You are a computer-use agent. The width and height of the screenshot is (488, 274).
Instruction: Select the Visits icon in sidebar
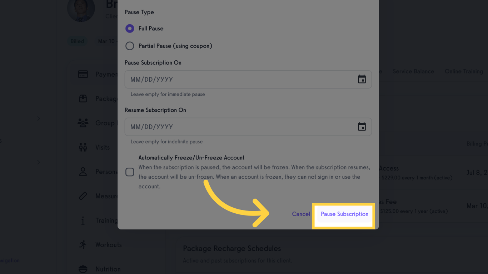(83, 147)
